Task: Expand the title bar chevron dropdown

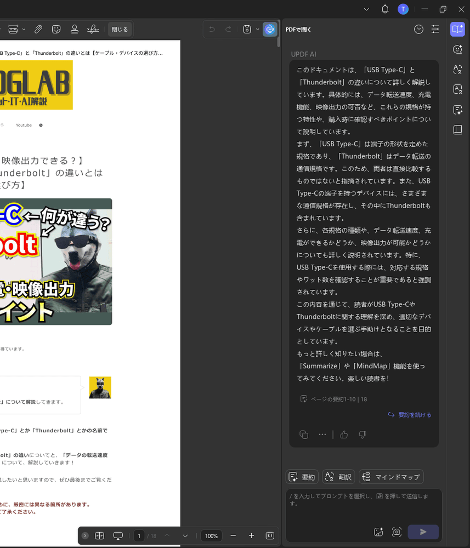Action: pos(367,9)
